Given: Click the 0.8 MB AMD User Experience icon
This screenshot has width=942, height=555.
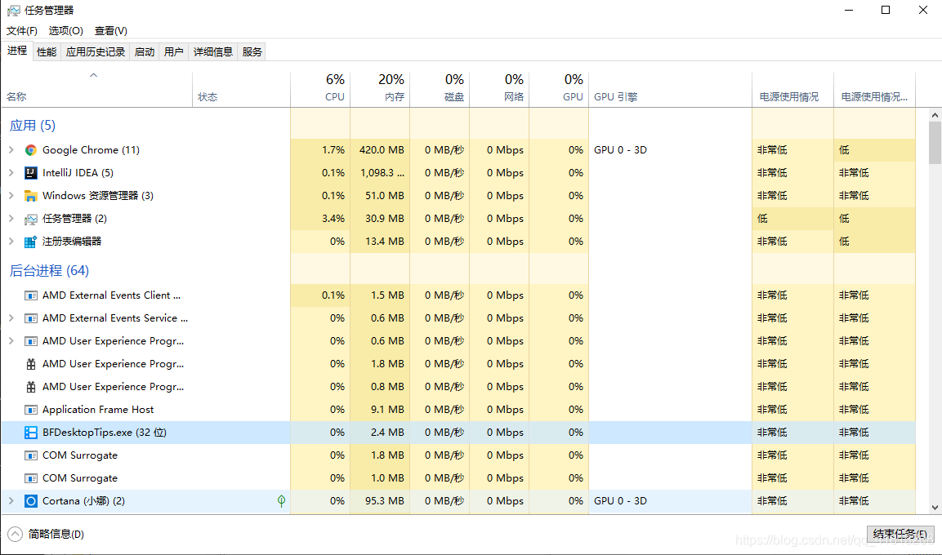Looking at the screenshot, I should [31, 387].
